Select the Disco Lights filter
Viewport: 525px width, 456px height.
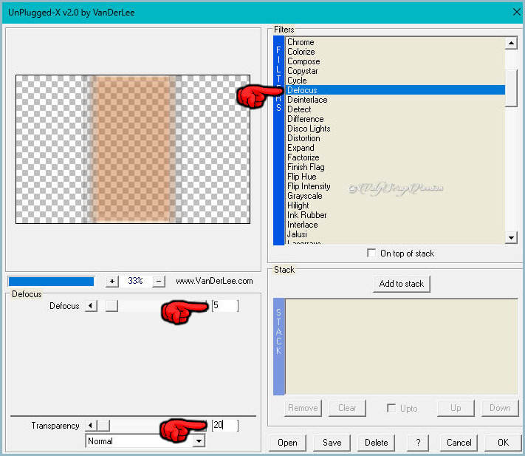click(396, 129)
